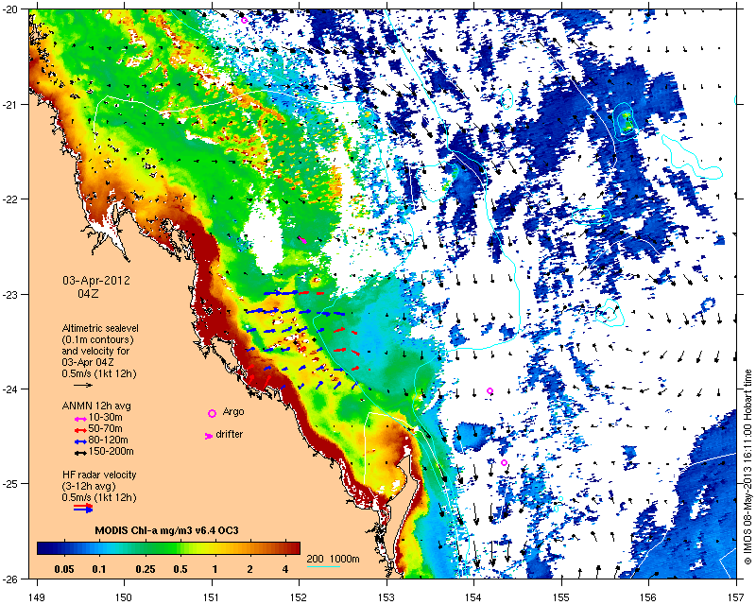756x605 pixels.
Task: Click the -20 latitude axis label
Action: [9, 10]
